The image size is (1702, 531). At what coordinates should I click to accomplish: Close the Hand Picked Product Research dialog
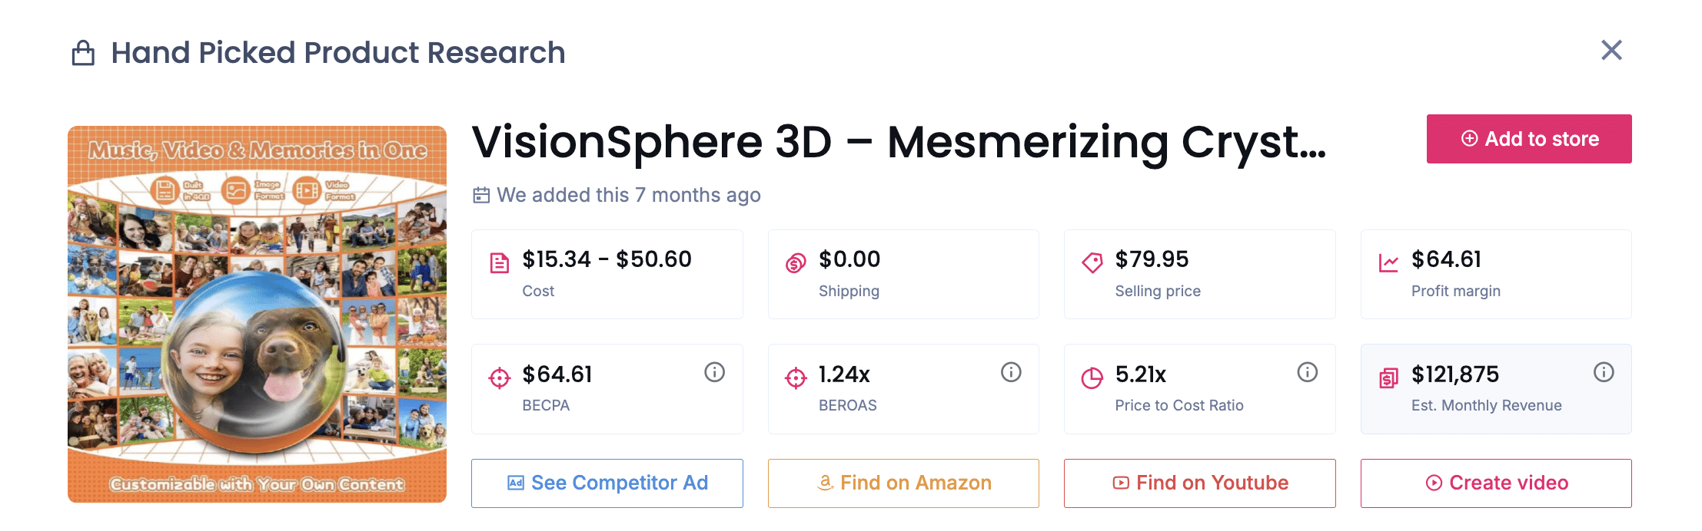1611,51
